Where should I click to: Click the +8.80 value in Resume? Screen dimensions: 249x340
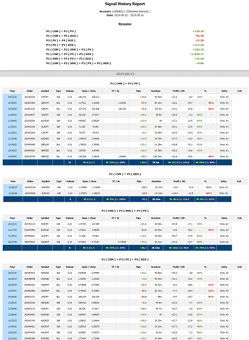coord(199,63)
